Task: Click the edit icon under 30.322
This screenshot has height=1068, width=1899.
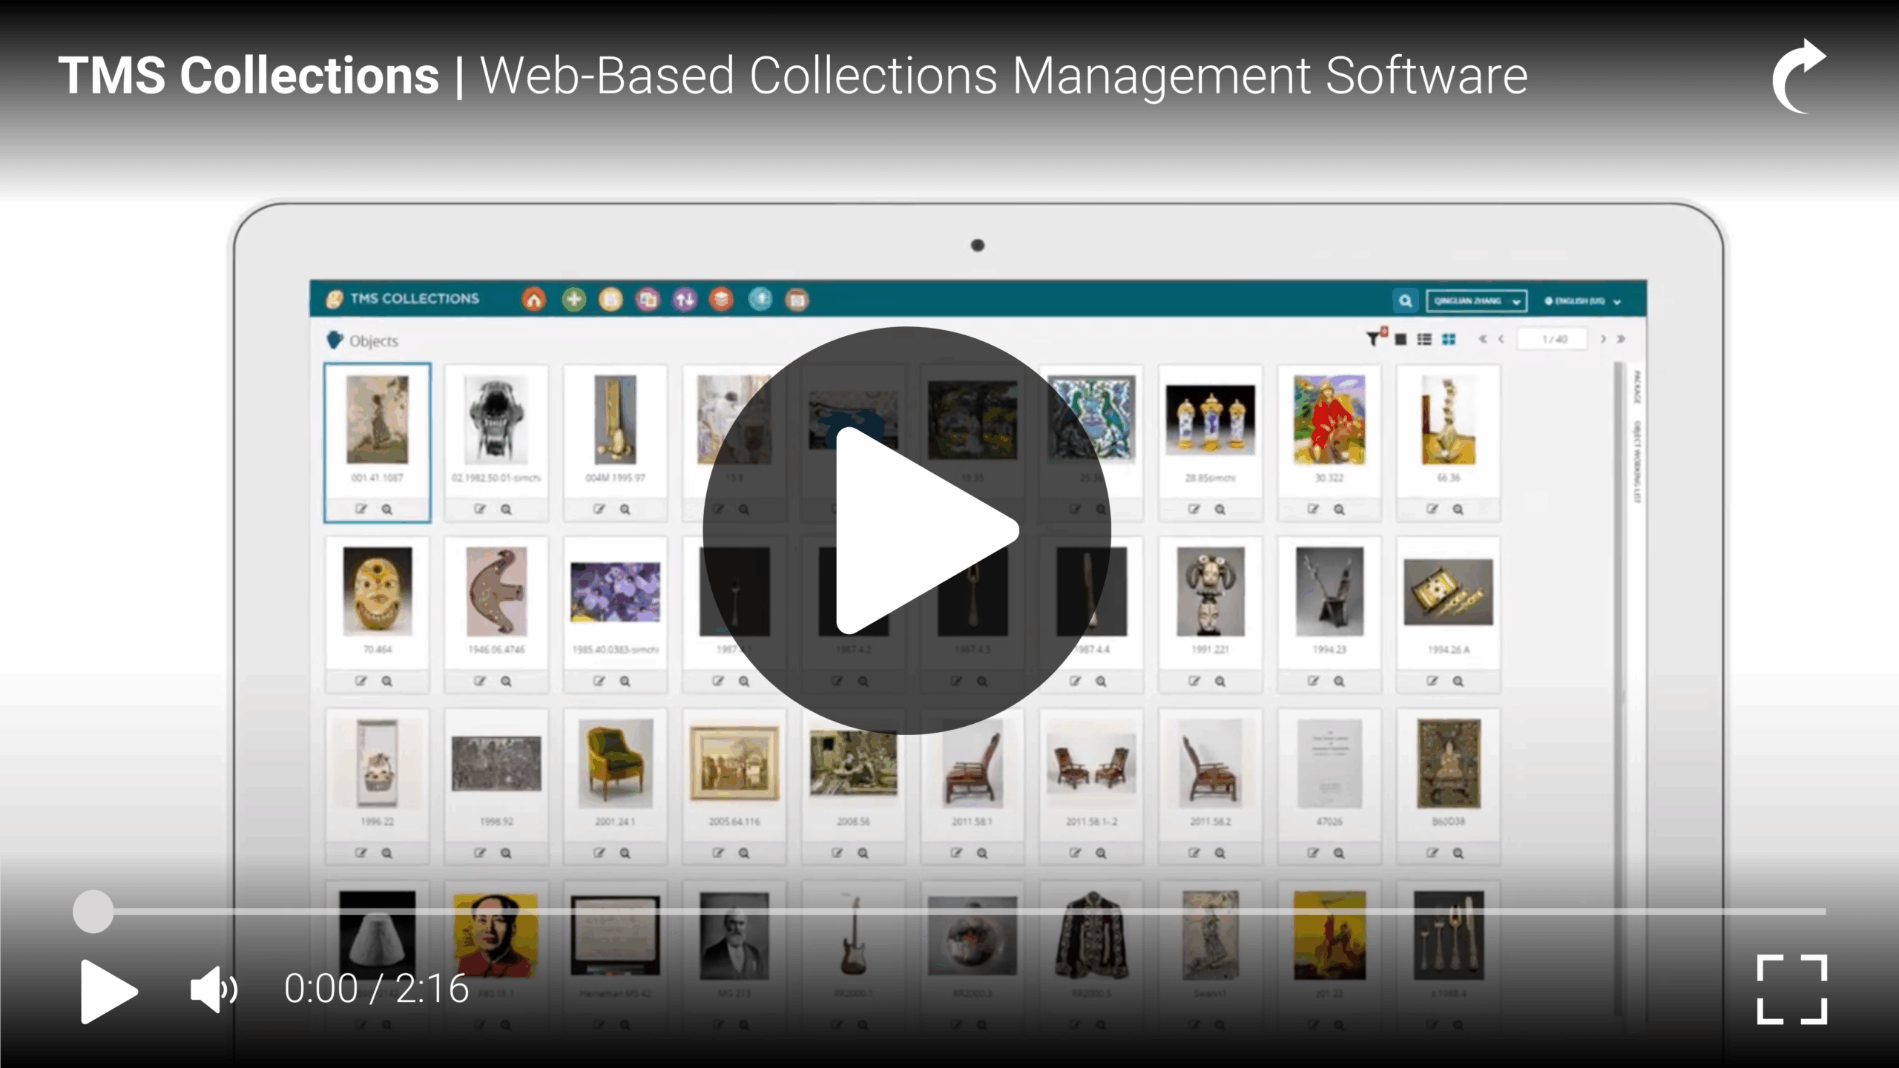Action: pos(1314,509)
